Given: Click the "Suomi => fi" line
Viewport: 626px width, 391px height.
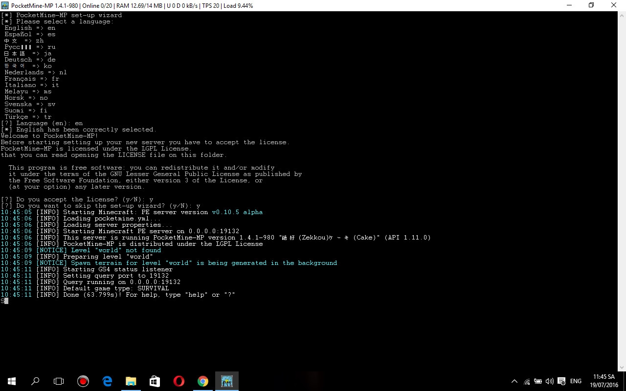Looking at the screenshot, I should point(26,110).
